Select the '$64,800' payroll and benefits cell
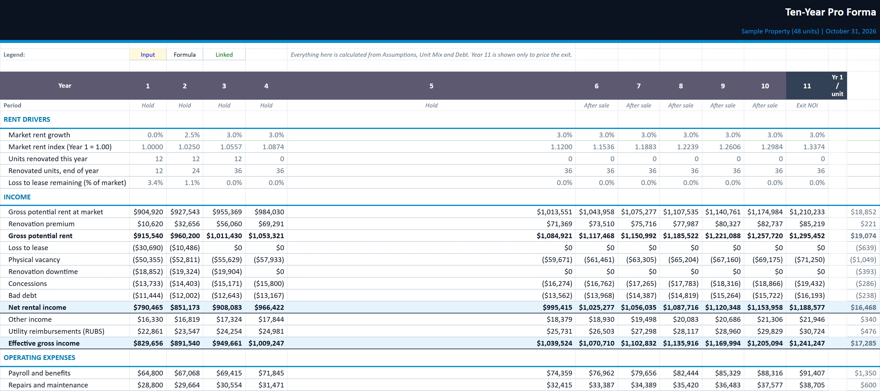Image resolution: width=880 pixels, height=391 pixels. pyautogui.click(x=148, y=373)
